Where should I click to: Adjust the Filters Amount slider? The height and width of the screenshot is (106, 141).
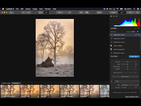[x=128, y=92]
